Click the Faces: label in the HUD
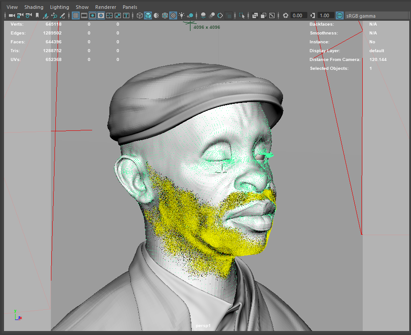The width and height of the screenshot is (411, 335). (x=18, y=42)
